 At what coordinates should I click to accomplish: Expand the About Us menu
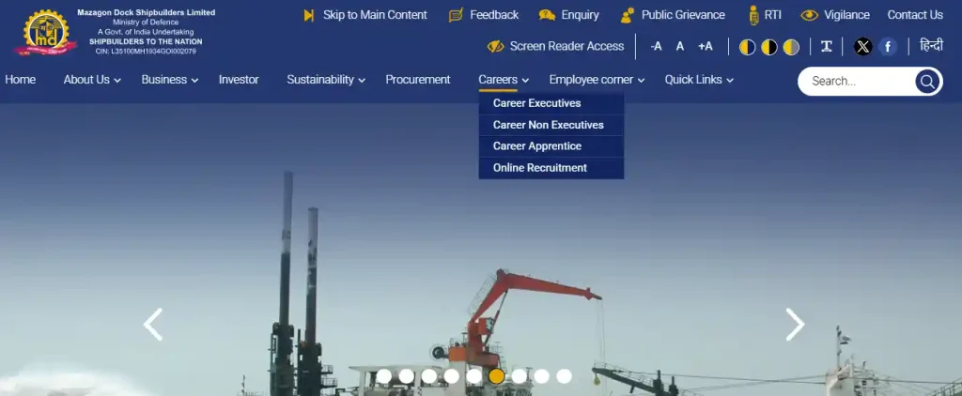pyautogui.click(x=92, y=80)
